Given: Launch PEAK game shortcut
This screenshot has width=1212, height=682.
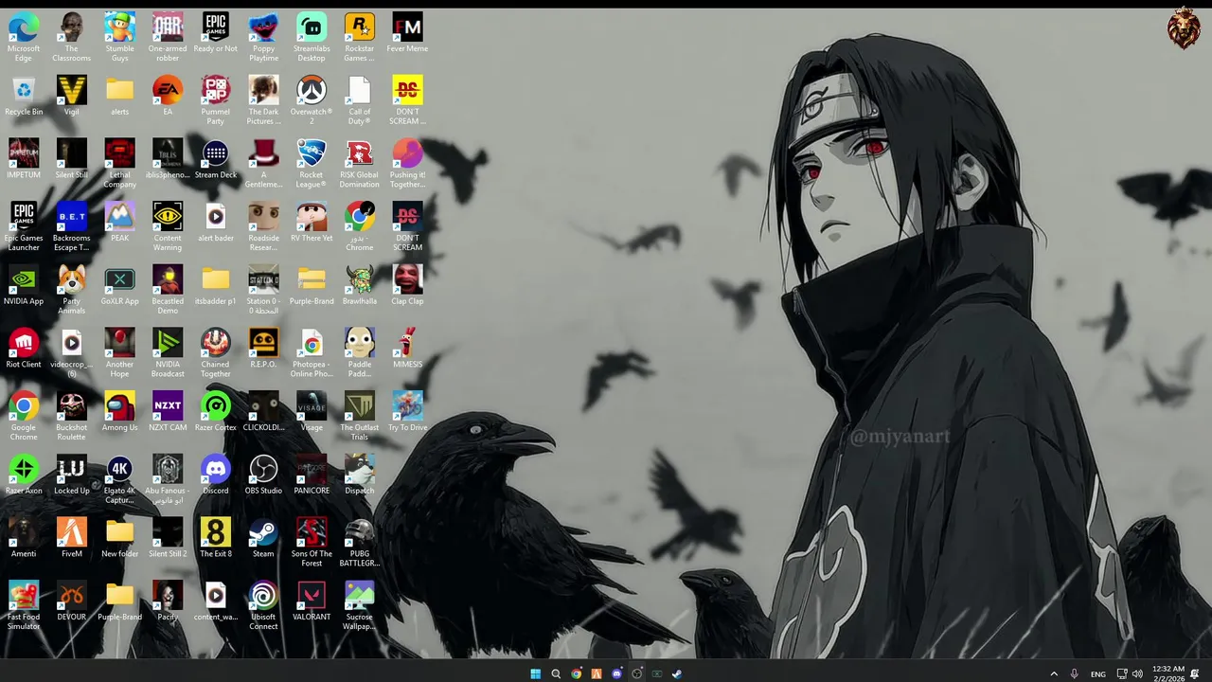Looking at the screenshot, I should coord(119,223).
